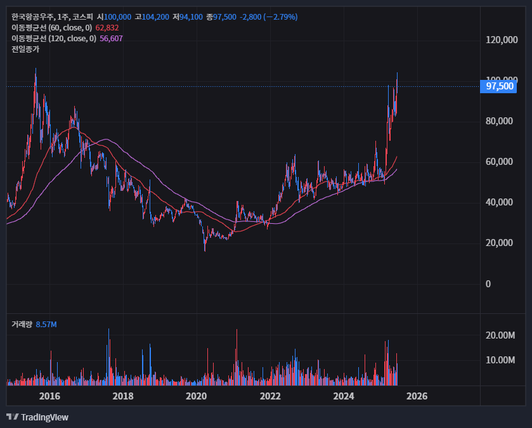Click the 120,000 price axis label

(x=502, y=40)
